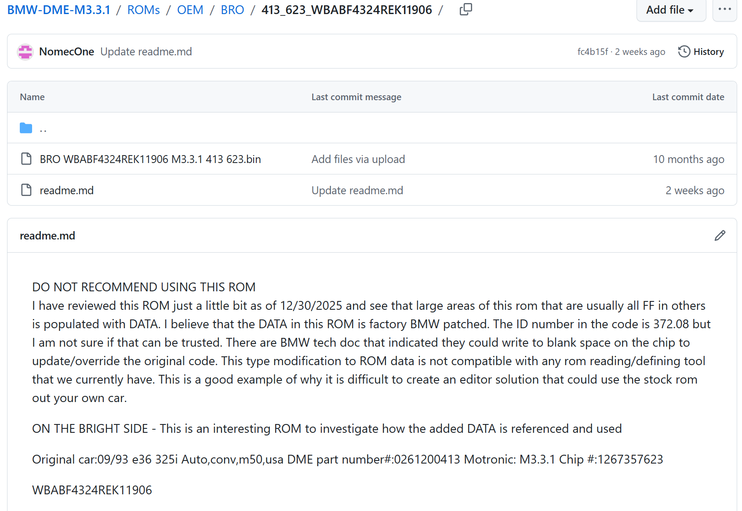The width and height of the screenshot is (742, 511).
Task: Go to the BRO breadcrumb folder
Action: [232, 9]
